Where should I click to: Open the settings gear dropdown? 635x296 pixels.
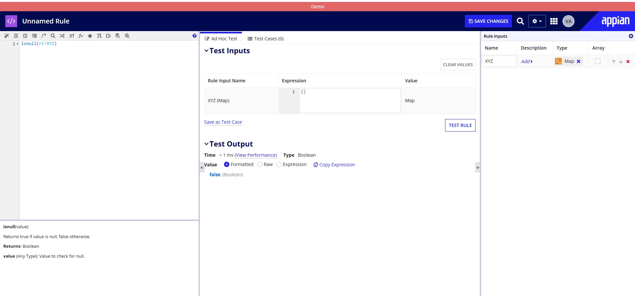(x=537, y=21)
